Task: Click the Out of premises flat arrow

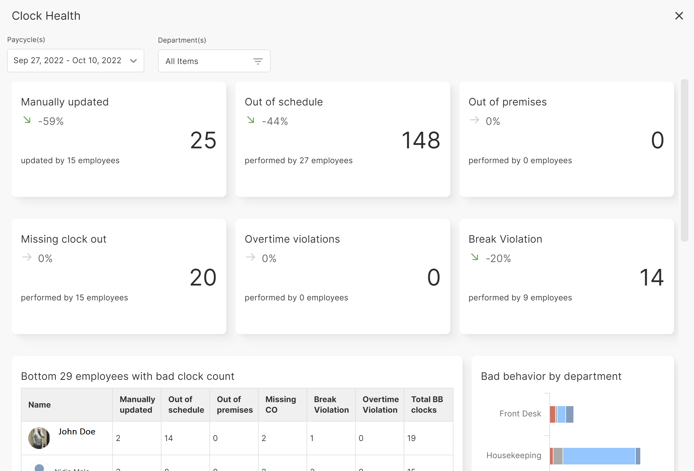Action: coord(475,120)
